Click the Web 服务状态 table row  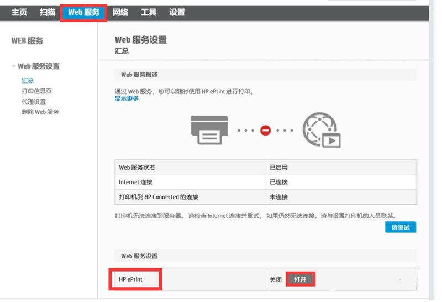(x=266, y=168)
